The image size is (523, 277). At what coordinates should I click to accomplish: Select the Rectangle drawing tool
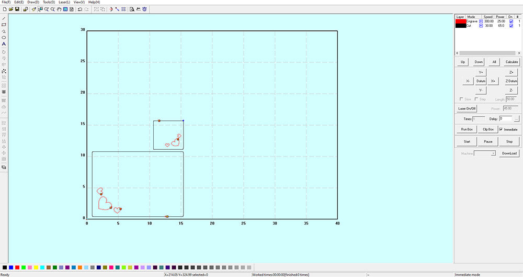pyautogui.click(x=4, y=25)
